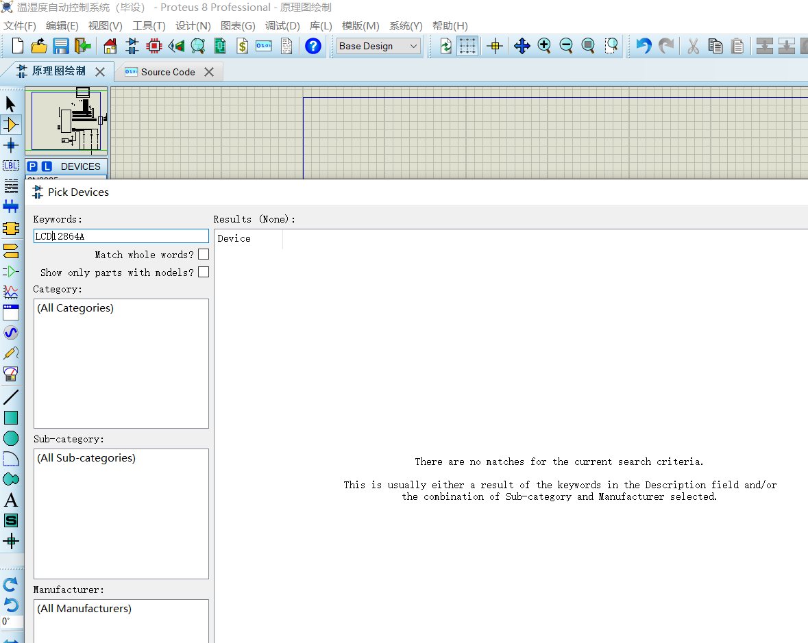Open project folder icon

point(38,47)
